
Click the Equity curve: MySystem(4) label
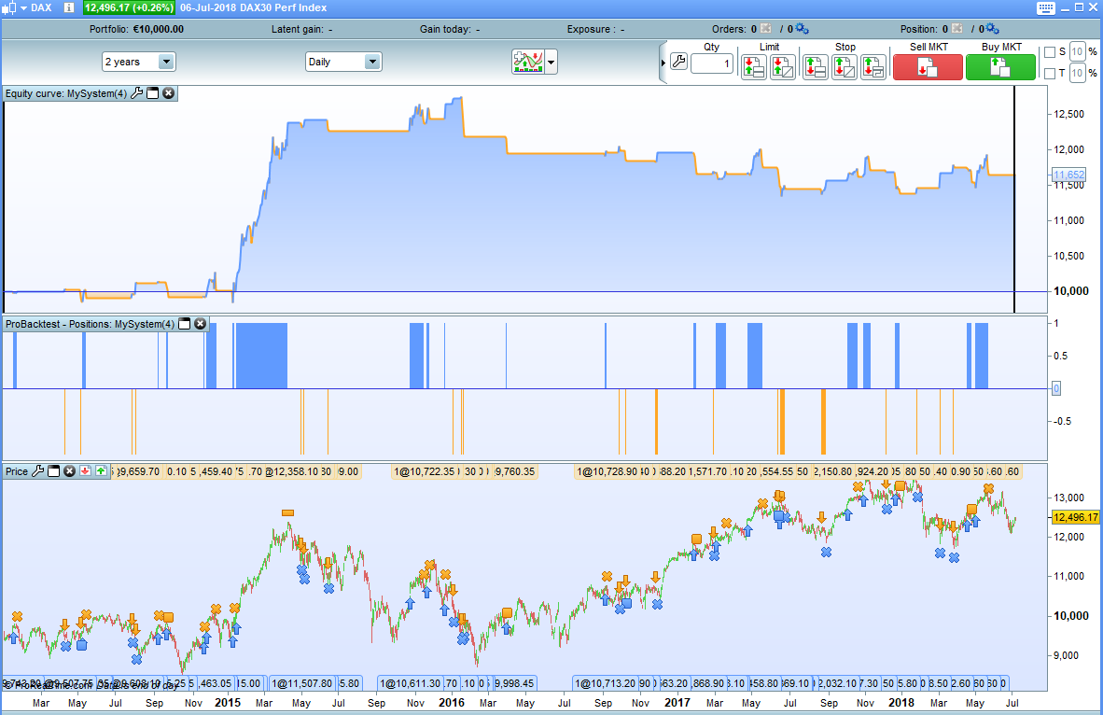tap(66, 93)
